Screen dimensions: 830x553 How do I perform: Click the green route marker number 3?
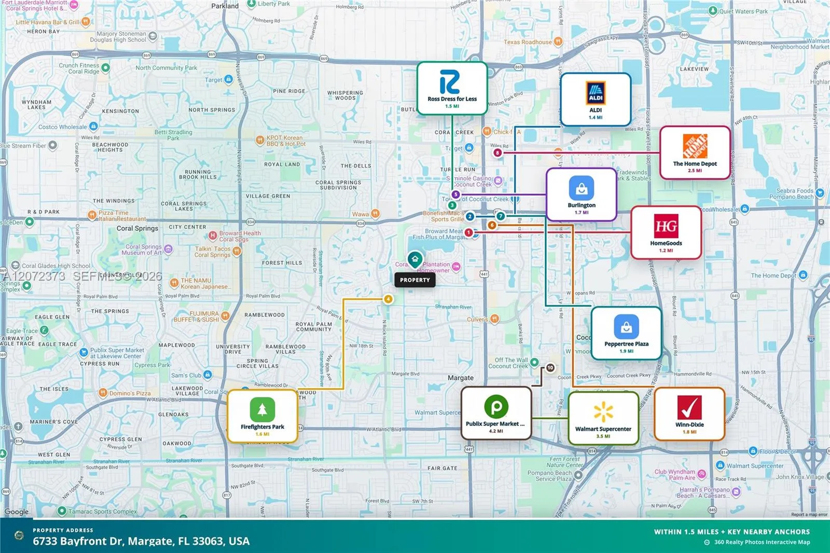(452, 205)
